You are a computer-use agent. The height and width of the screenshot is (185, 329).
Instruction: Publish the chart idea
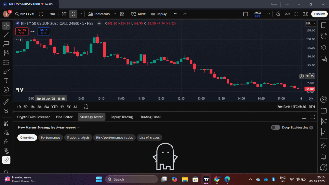(319, 14)
